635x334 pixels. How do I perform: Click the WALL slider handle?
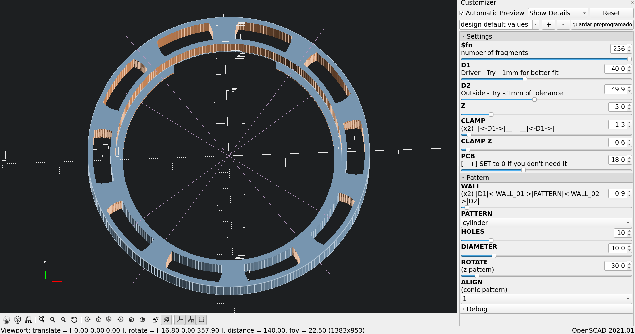coord(467,207)
